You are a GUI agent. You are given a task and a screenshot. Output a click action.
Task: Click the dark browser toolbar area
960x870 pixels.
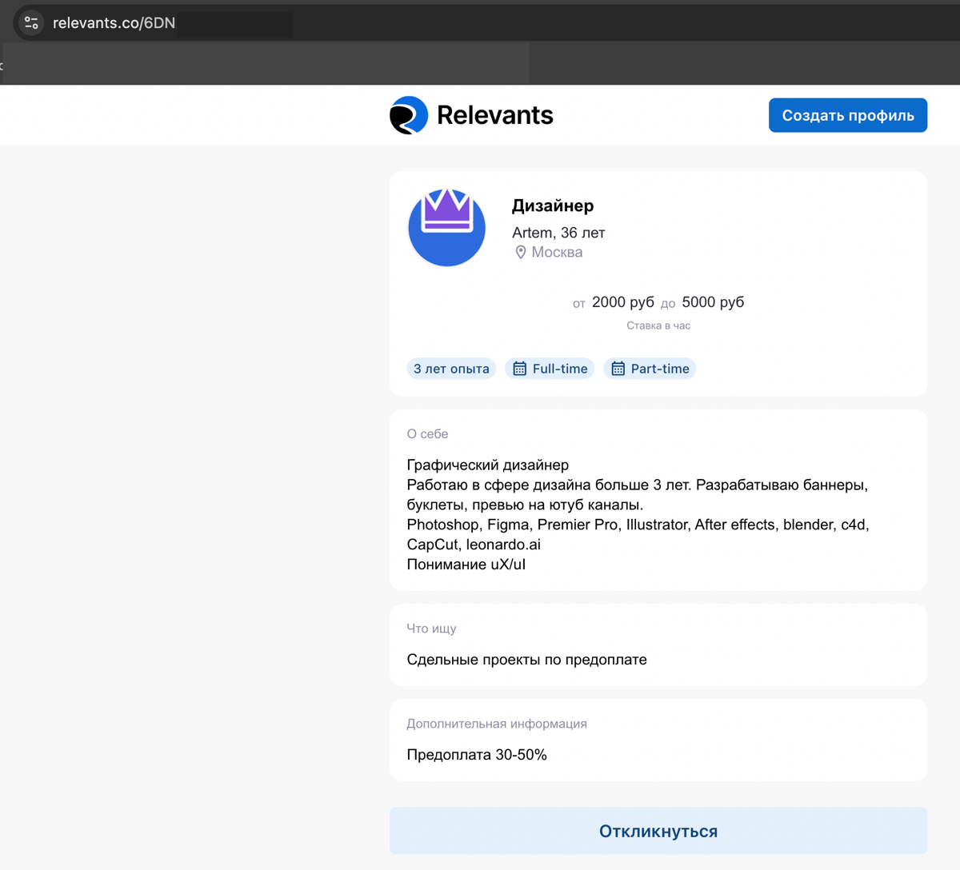tap(744, 62)
